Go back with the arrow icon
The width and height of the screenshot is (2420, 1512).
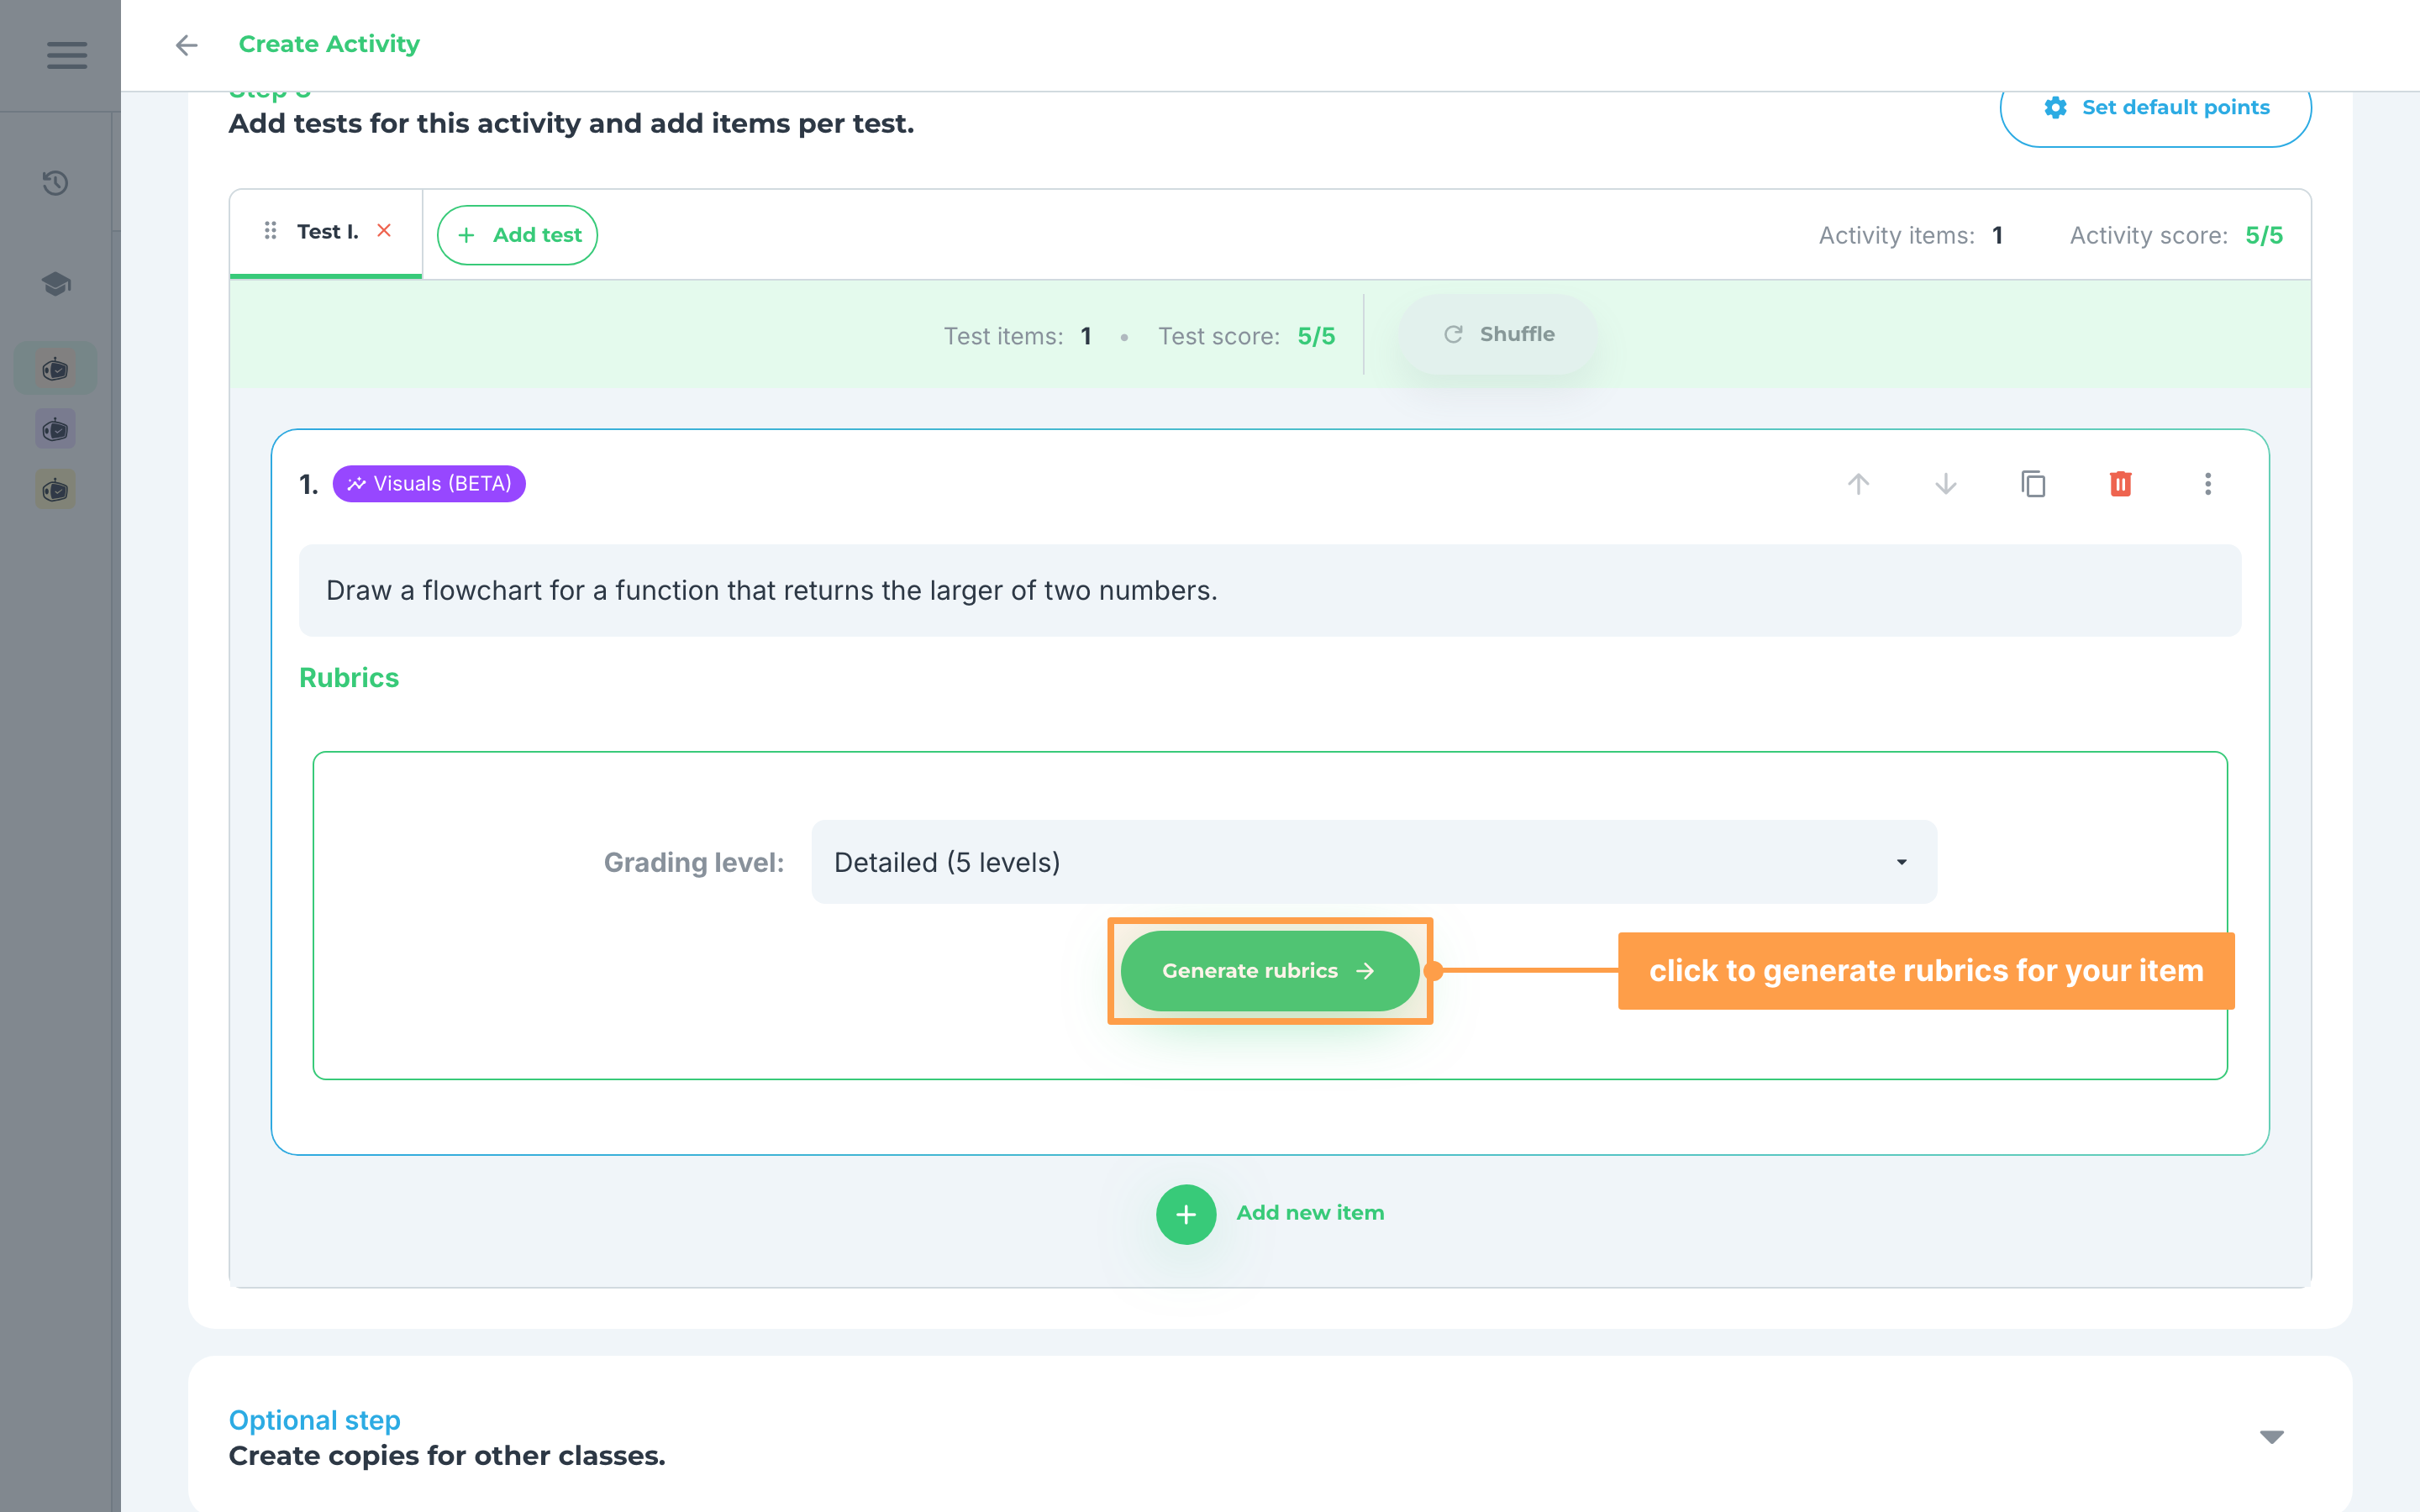click(x=186, y=45)
